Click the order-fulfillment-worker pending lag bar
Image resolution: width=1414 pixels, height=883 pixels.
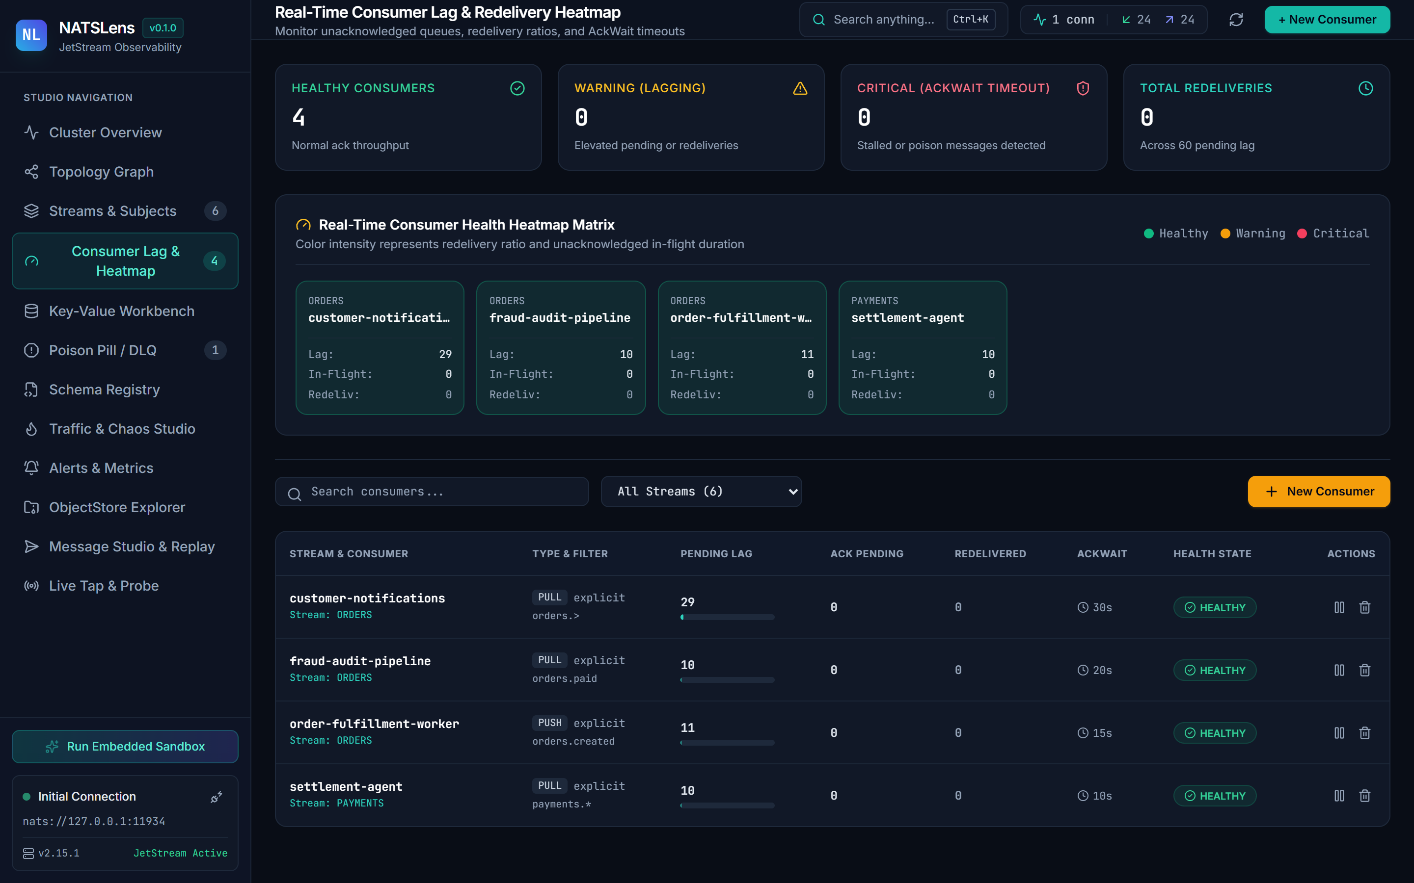point(727,743)
